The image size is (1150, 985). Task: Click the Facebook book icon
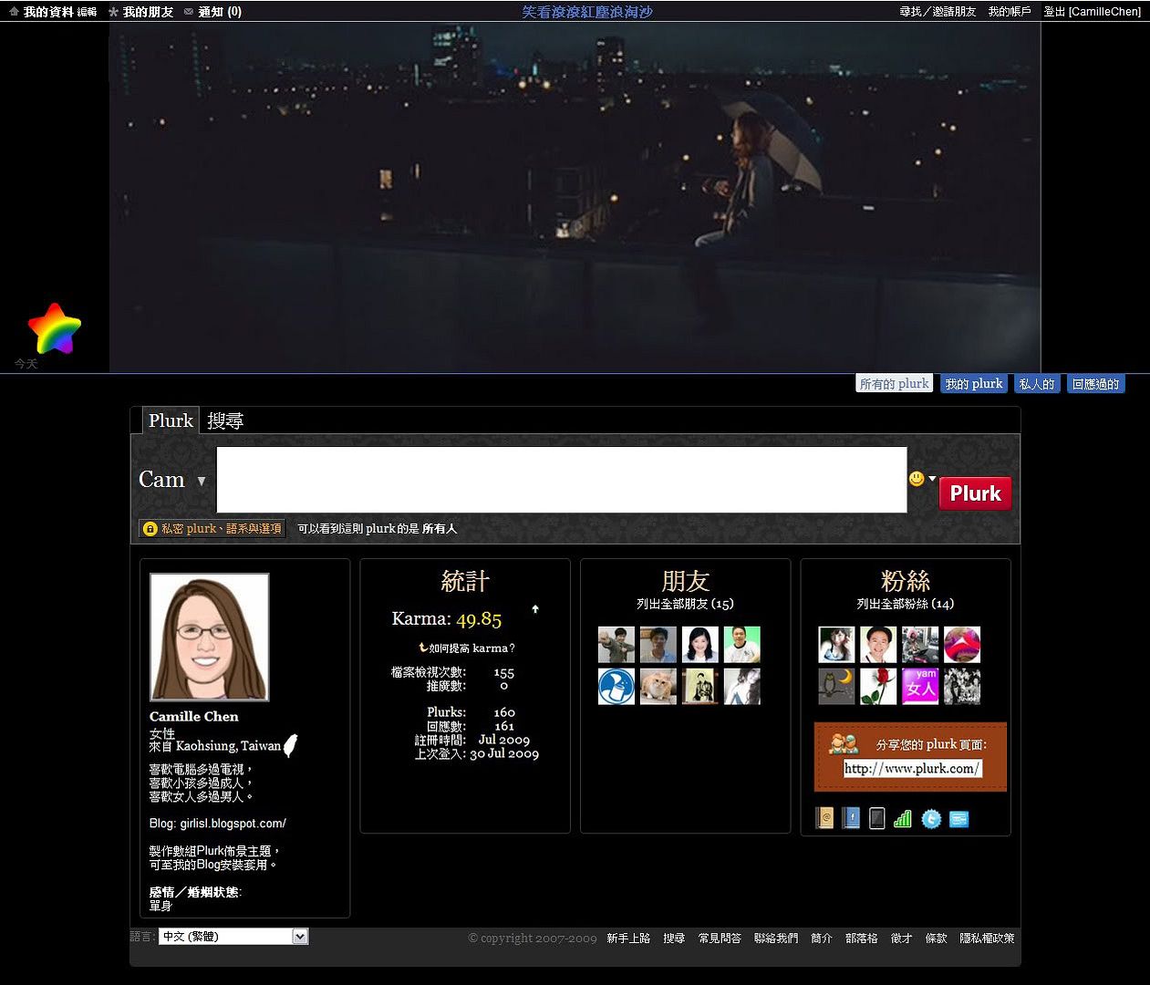click(851, 818)
